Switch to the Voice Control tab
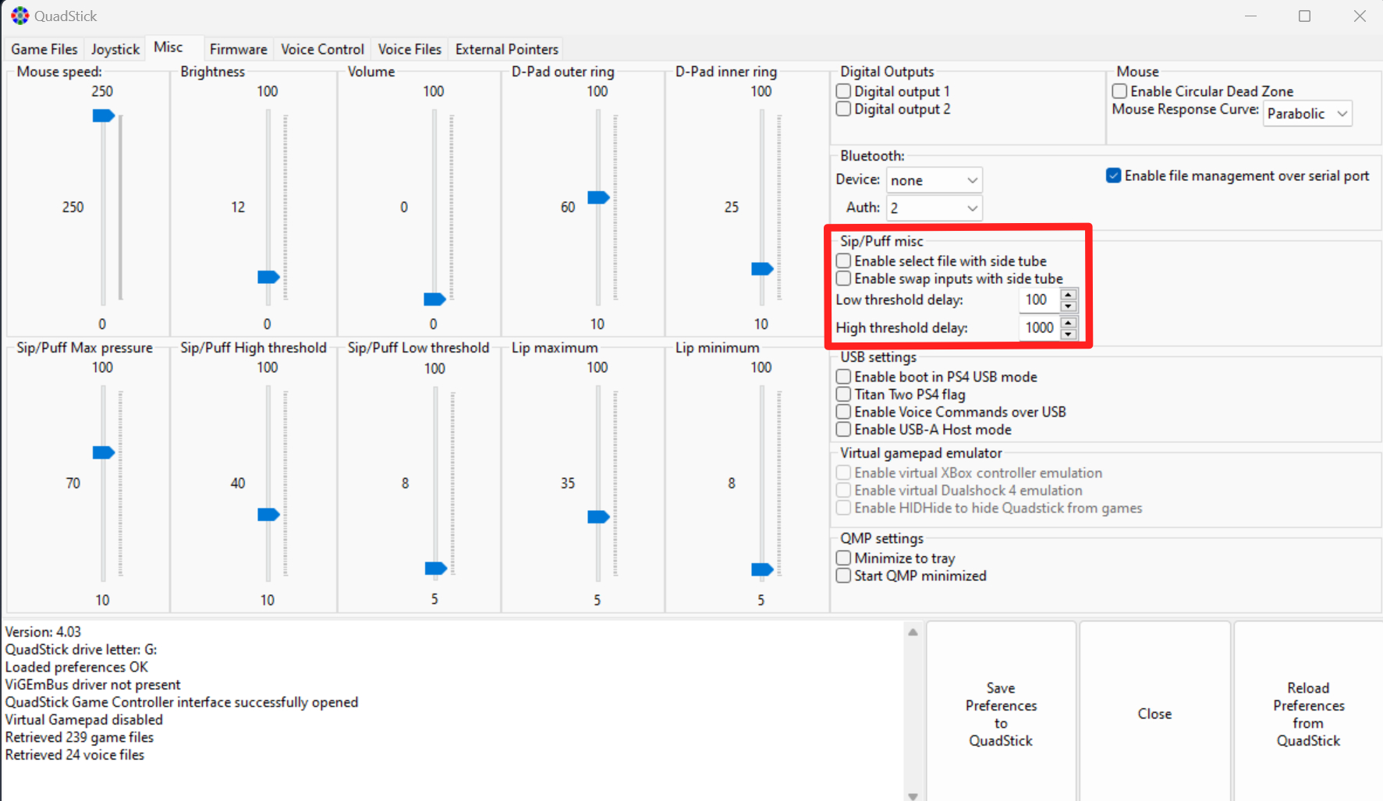 click(322, 49)
